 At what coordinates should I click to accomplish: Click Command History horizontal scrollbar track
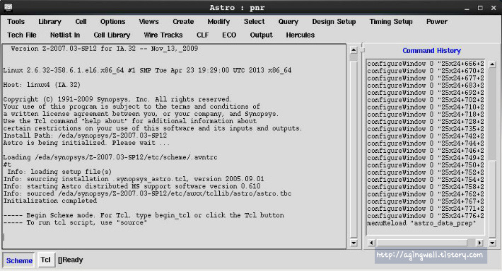coord(425,243)
